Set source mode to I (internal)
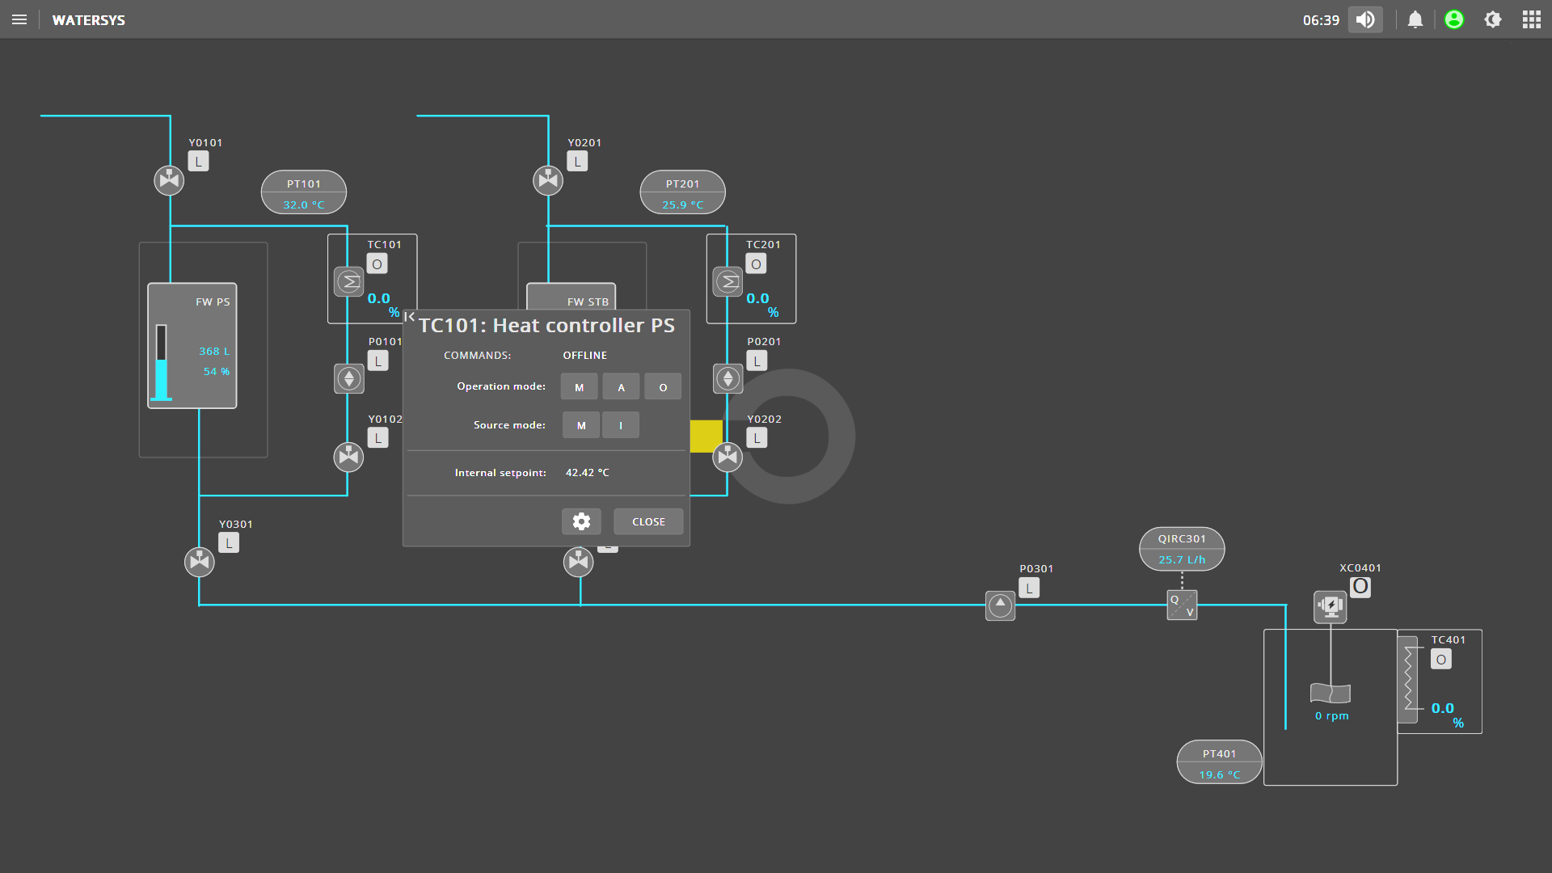 pos(621,425)
